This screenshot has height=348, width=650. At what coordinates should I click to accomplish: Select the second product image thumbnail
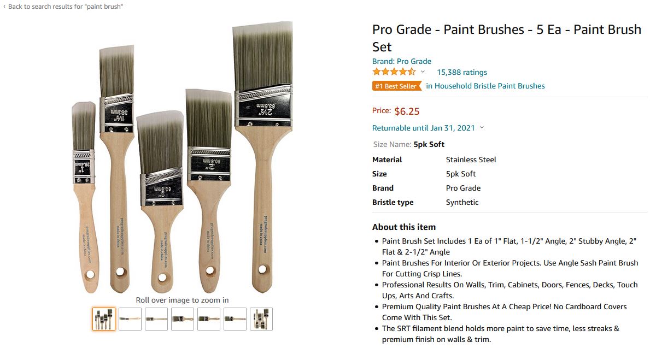tap(130, 319)
